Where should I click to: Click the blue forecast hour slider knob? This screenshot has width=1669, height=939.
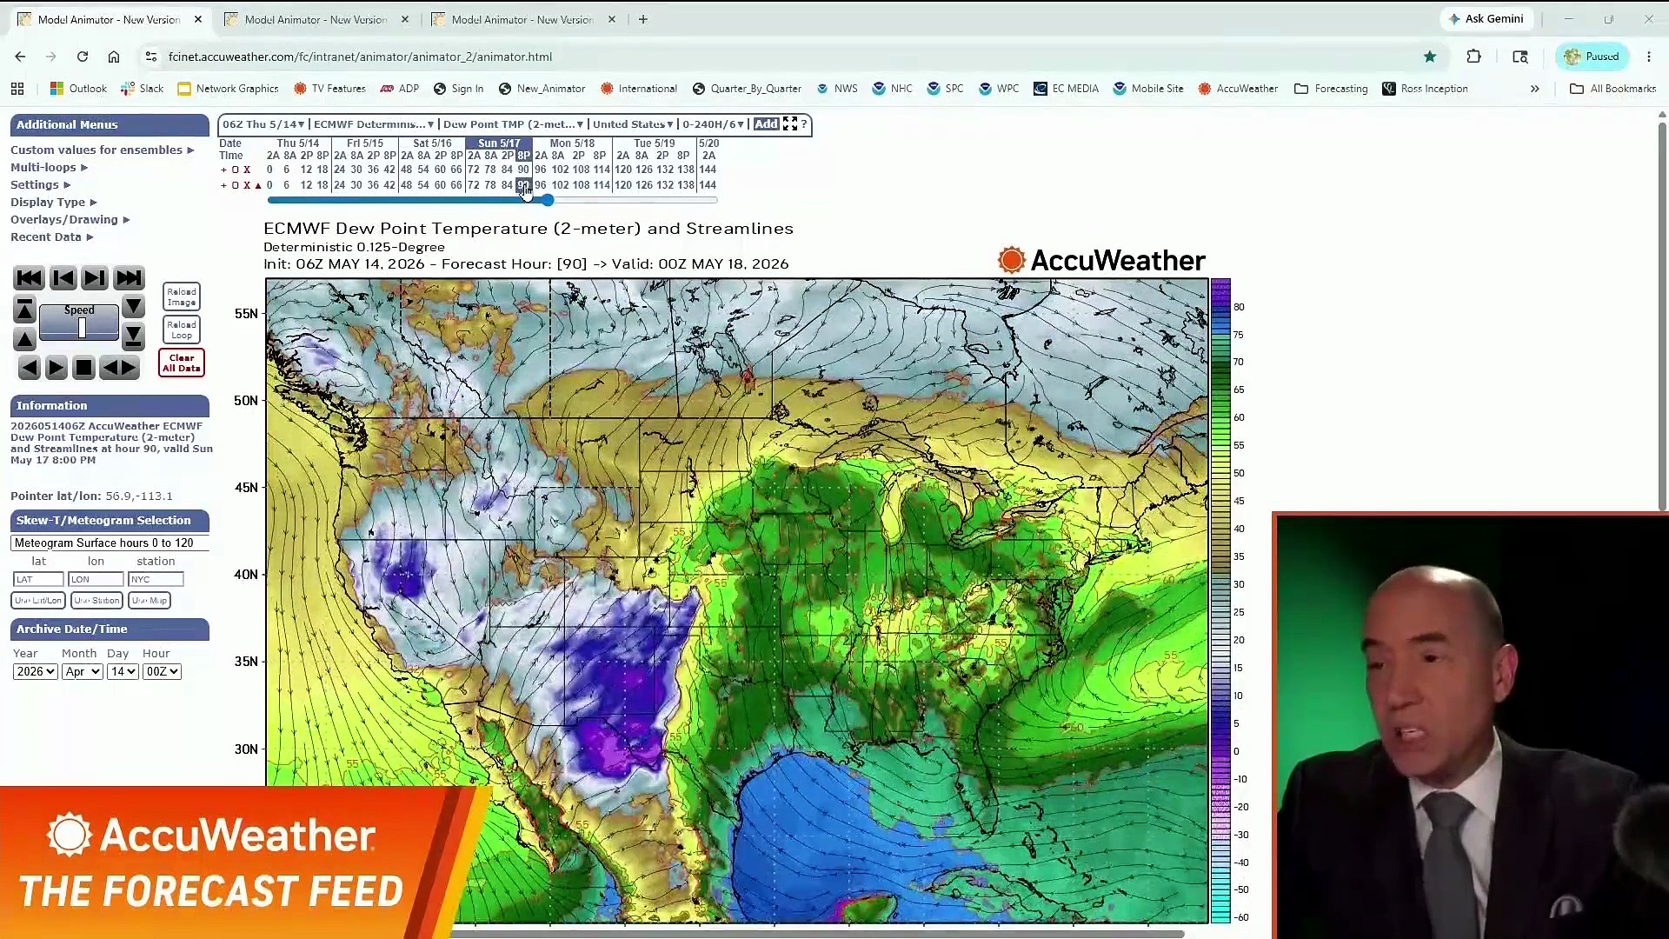547,200
